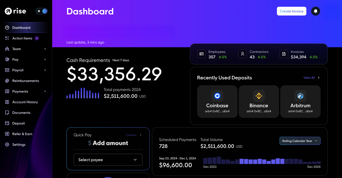This screenshot has width=342, height=178.
Task: Click the Pay wallet icon
Action: [7, 60]
